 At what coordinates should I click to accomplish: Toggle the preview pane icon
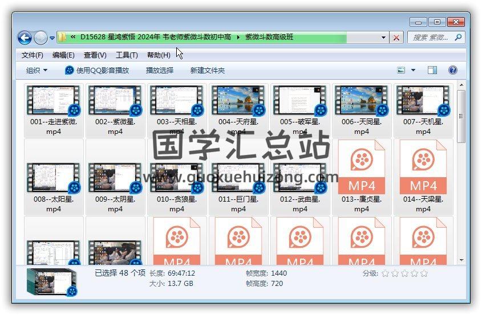point(432,70)
